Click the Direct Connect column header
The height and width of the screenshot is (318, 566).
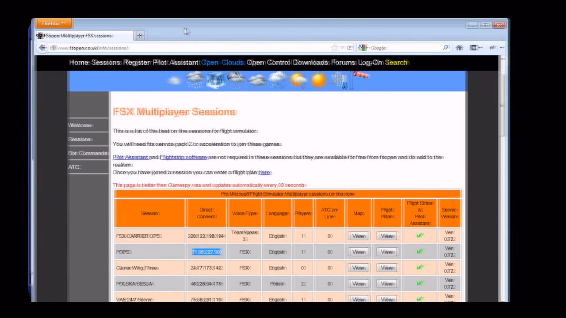pyautogui.click(x=207, y=213)
